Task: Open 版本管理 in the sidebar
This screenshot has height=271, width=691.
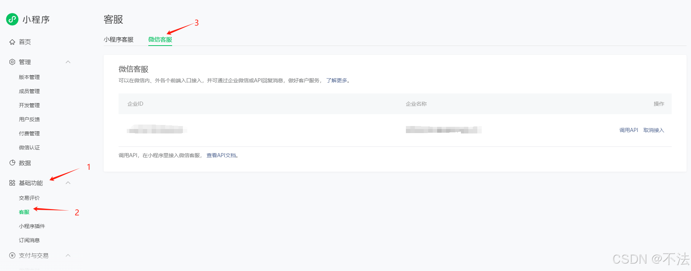Action: point(29,77)
